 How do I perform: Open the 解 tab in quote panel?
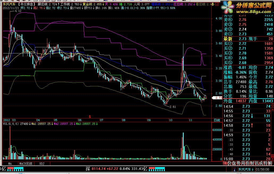(x=270, y=163)
